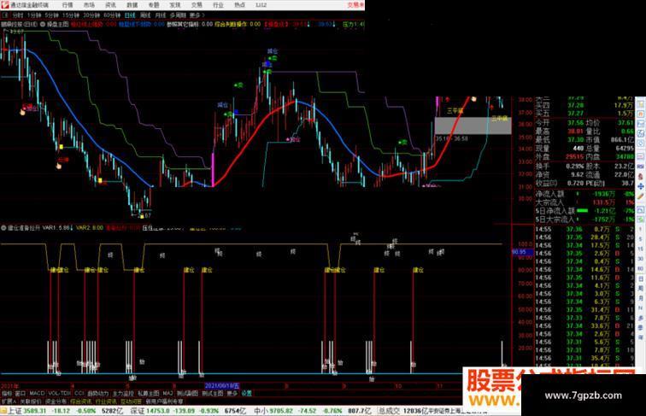The image size is (646, 416).
Task: Open the 发现 menu
Action: pos(175,5)
